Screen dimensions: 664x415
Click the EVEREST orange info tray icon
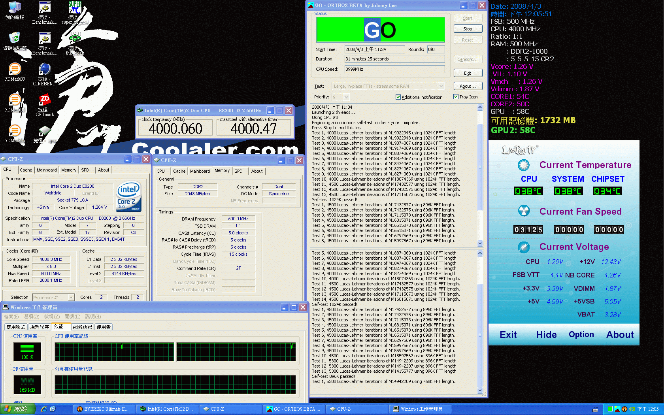coord(624,409)
